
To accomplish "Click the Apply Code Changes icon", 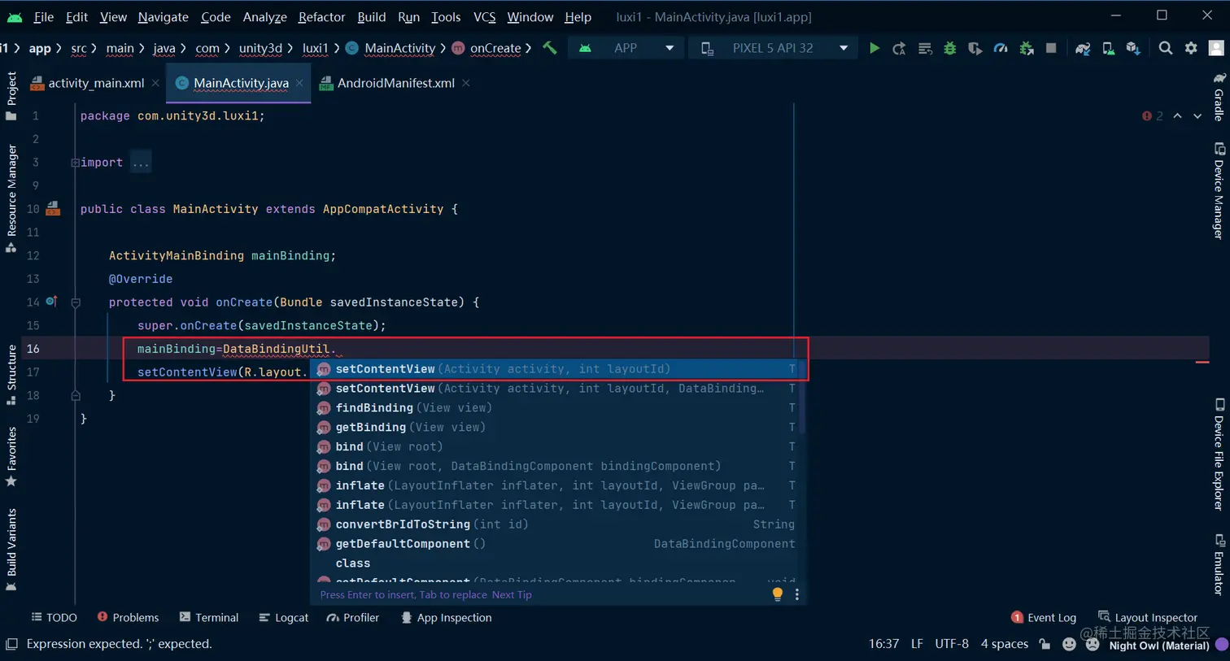I will [x=925, y=48].
